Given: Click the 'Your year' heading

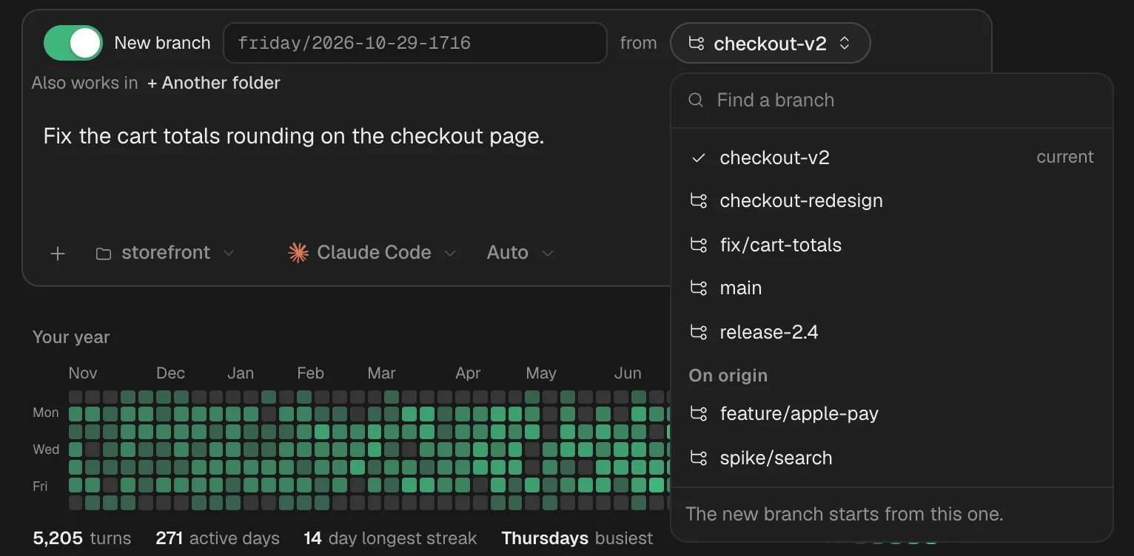Looking at the screenshot, I should tap(71, 337).
